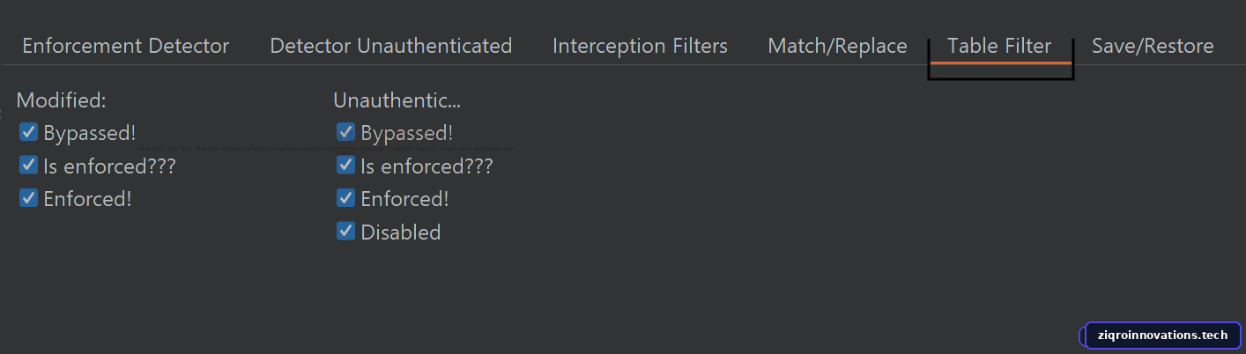Uncheck the Disabled checkbox

point(345,232)
